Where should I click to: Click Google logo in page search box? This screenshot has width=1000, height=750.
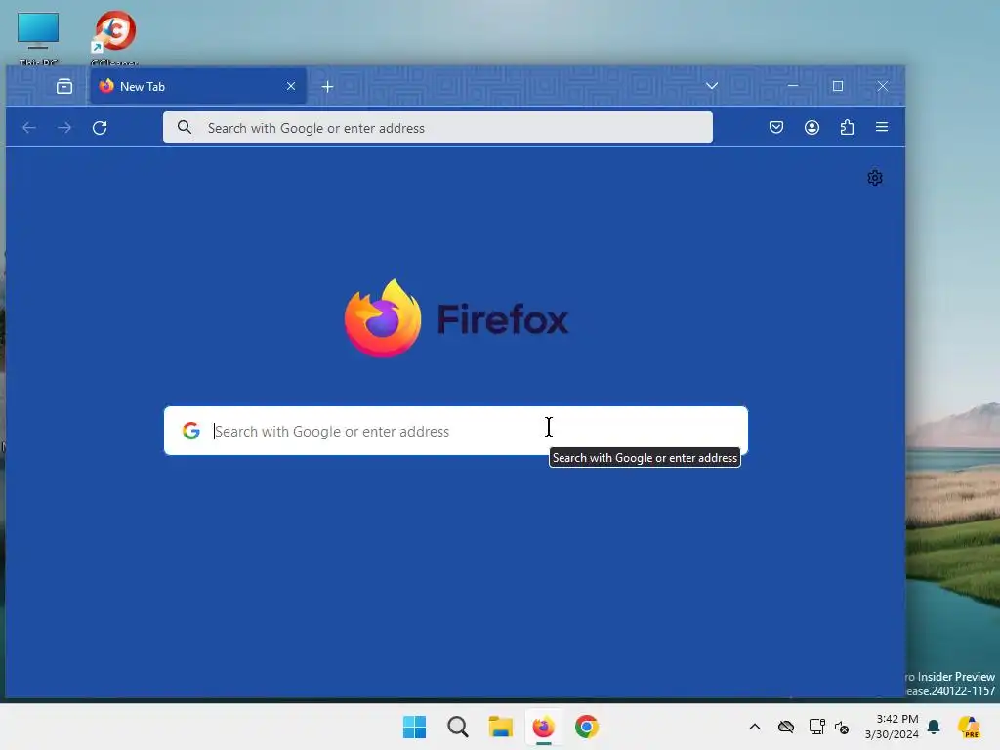[x=190, y=431]
